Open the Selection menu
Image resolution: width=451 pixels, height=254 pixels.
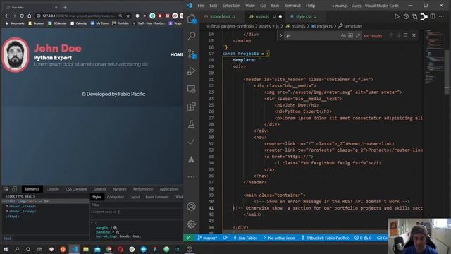[231, 6]
